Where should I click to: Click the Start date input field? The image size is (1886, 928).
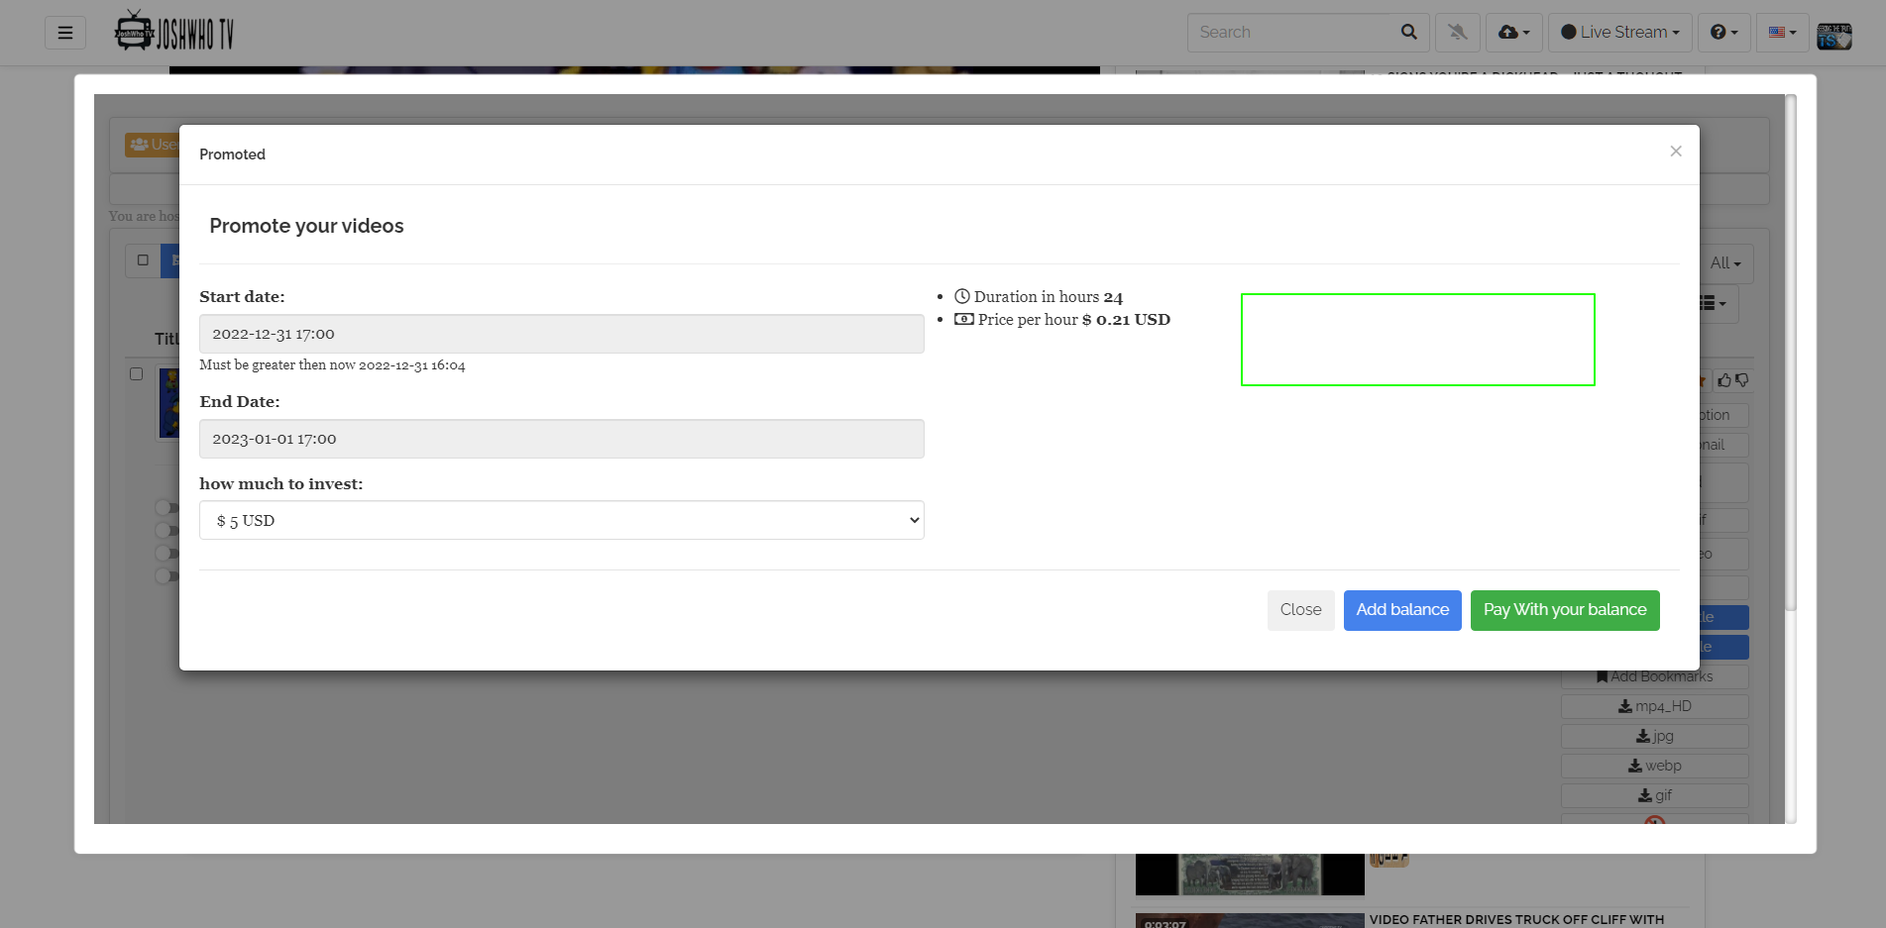click(x=561, y=334)
